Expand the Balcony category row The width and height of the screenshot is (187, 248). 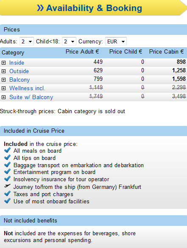click(x=3, y=80)
